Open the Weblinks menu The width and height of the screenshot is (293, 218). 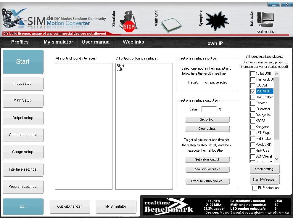133,42
